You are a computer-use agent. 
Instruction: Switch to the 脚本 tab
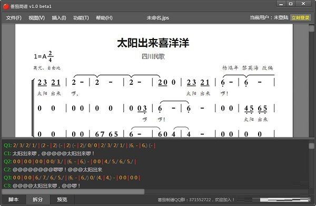(13, 200)
